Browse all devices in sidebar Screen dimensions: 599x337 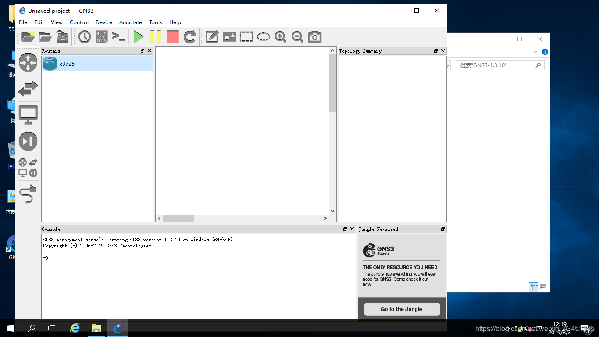(28, 168)
